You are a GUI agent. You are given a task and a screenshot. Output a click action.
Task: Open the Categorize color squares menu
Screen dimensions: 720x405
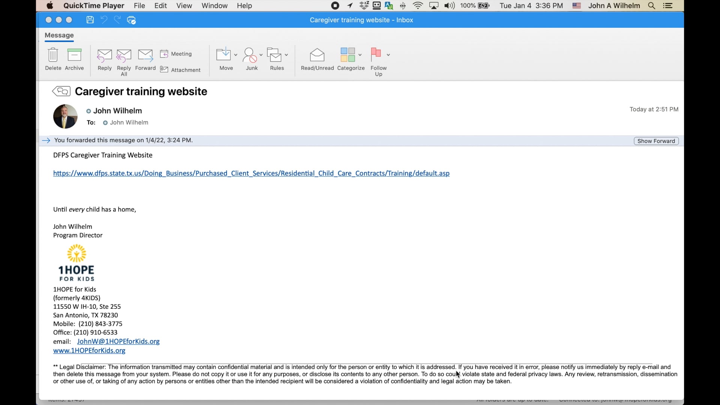click(x=348, y=55)
